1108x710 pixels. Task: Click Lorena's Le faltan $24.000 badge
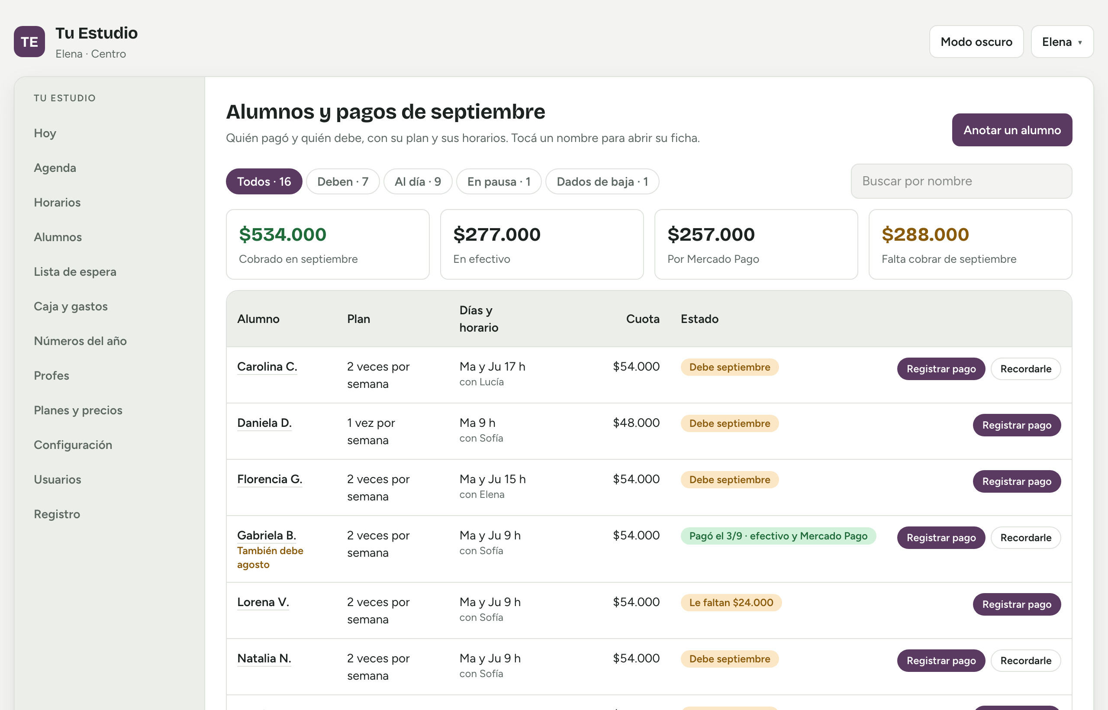(x=731, y=603)
